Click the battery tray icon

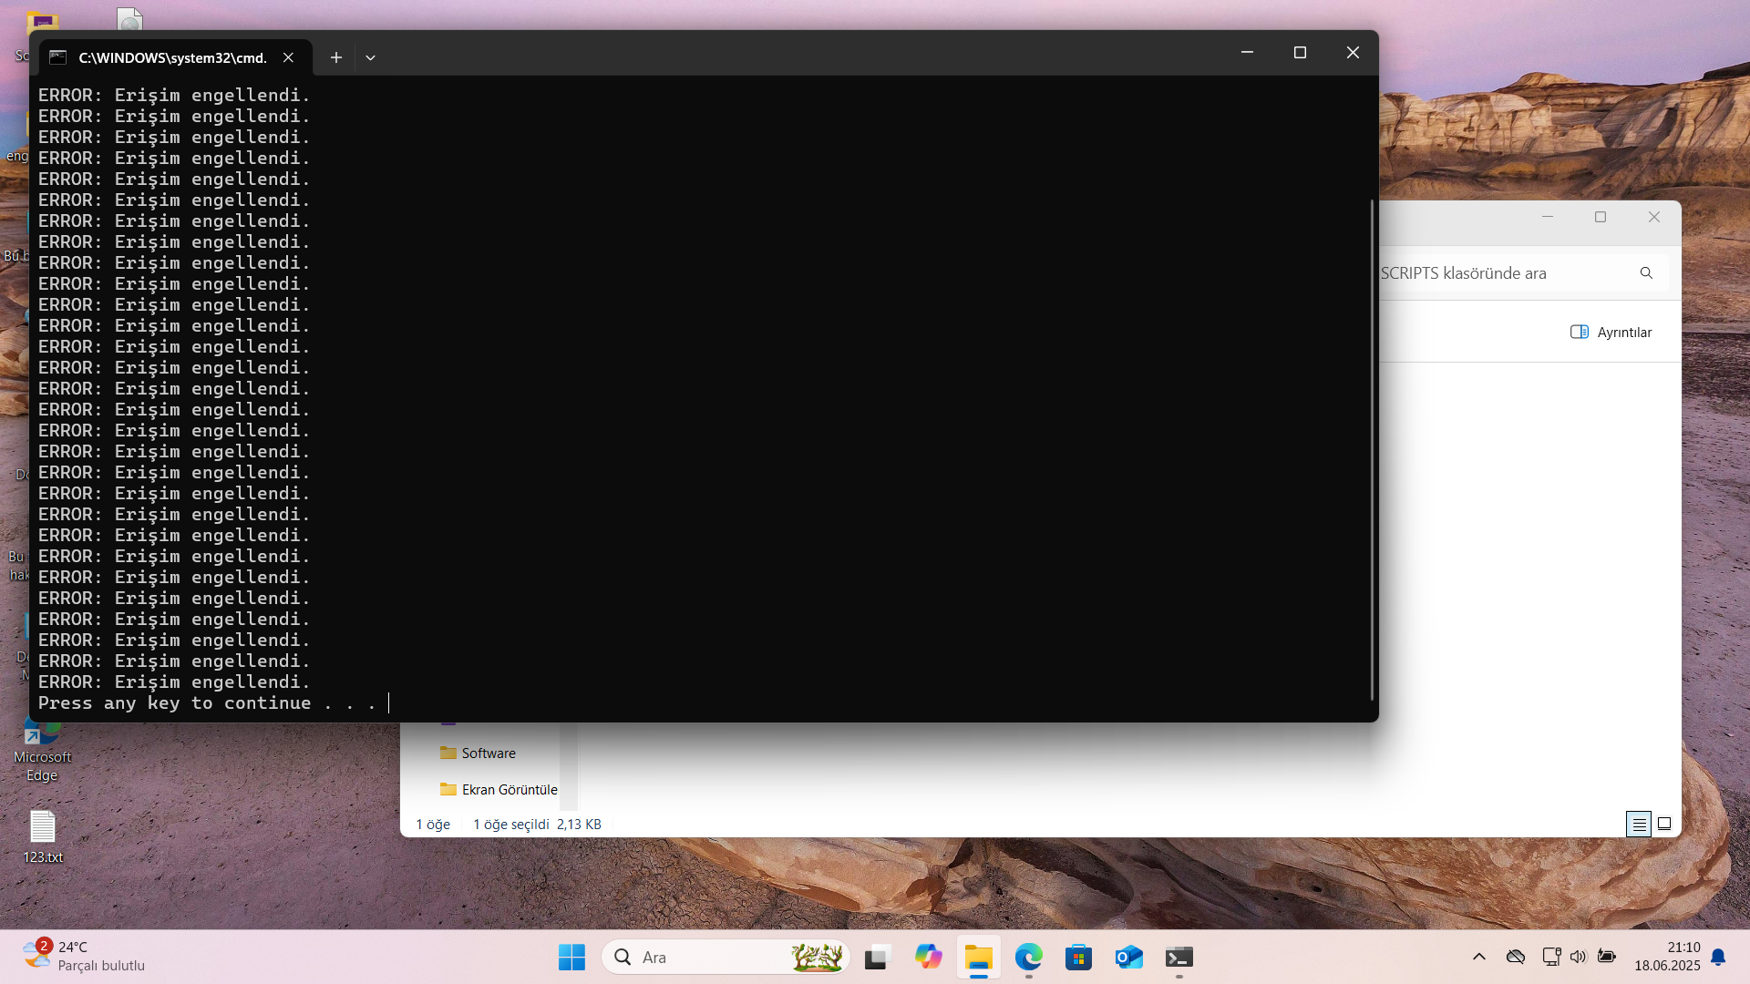coord(1607,957)
